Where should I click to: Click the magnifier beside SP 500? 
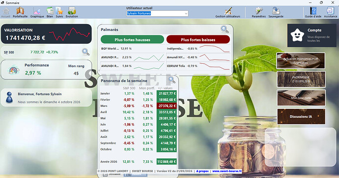point(85,52)
